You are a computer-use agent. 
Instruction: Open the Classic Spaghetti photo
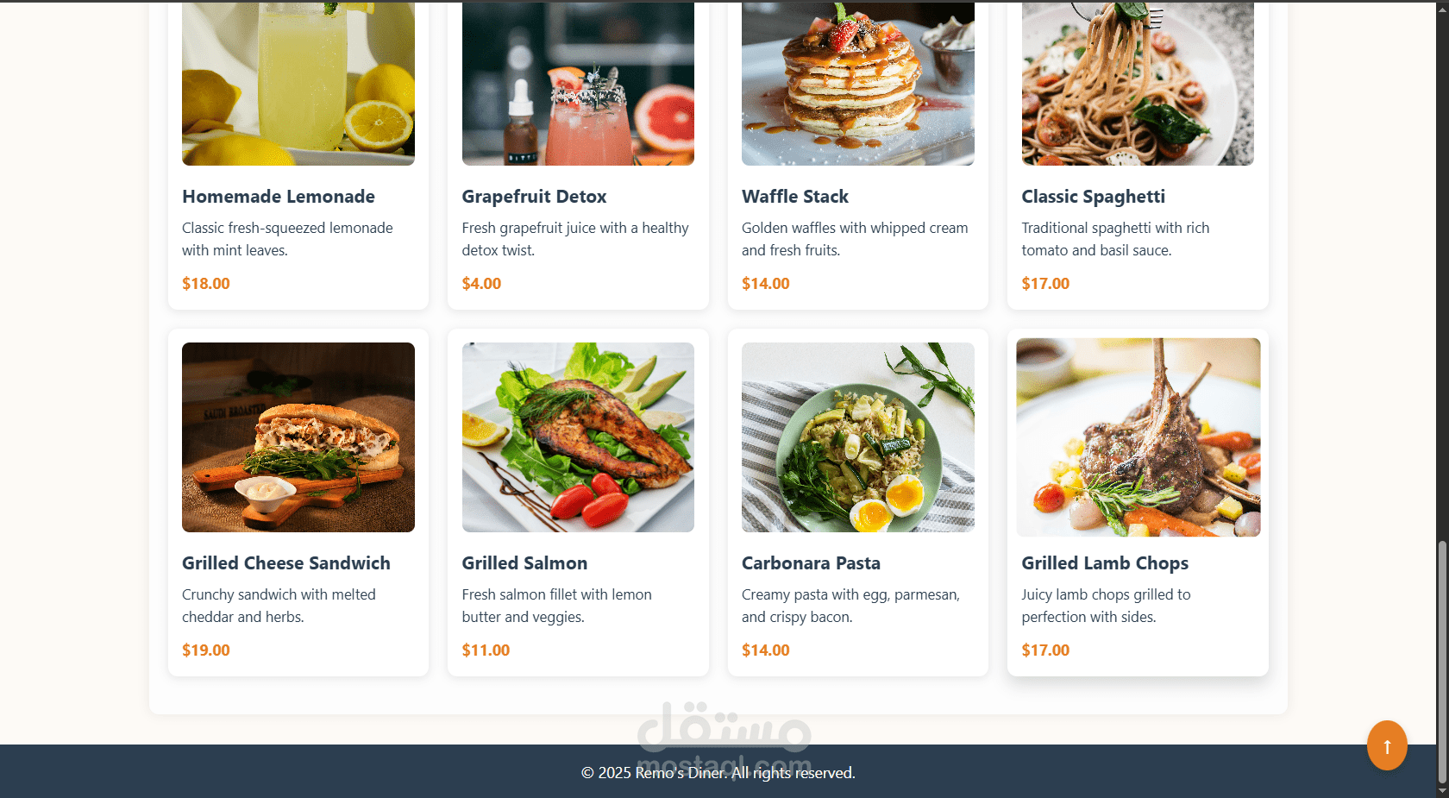tap(1138, 83)
